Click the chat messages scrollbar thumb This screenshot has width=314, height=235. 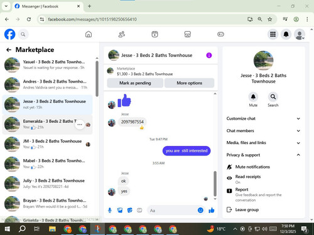coord(215,184)
